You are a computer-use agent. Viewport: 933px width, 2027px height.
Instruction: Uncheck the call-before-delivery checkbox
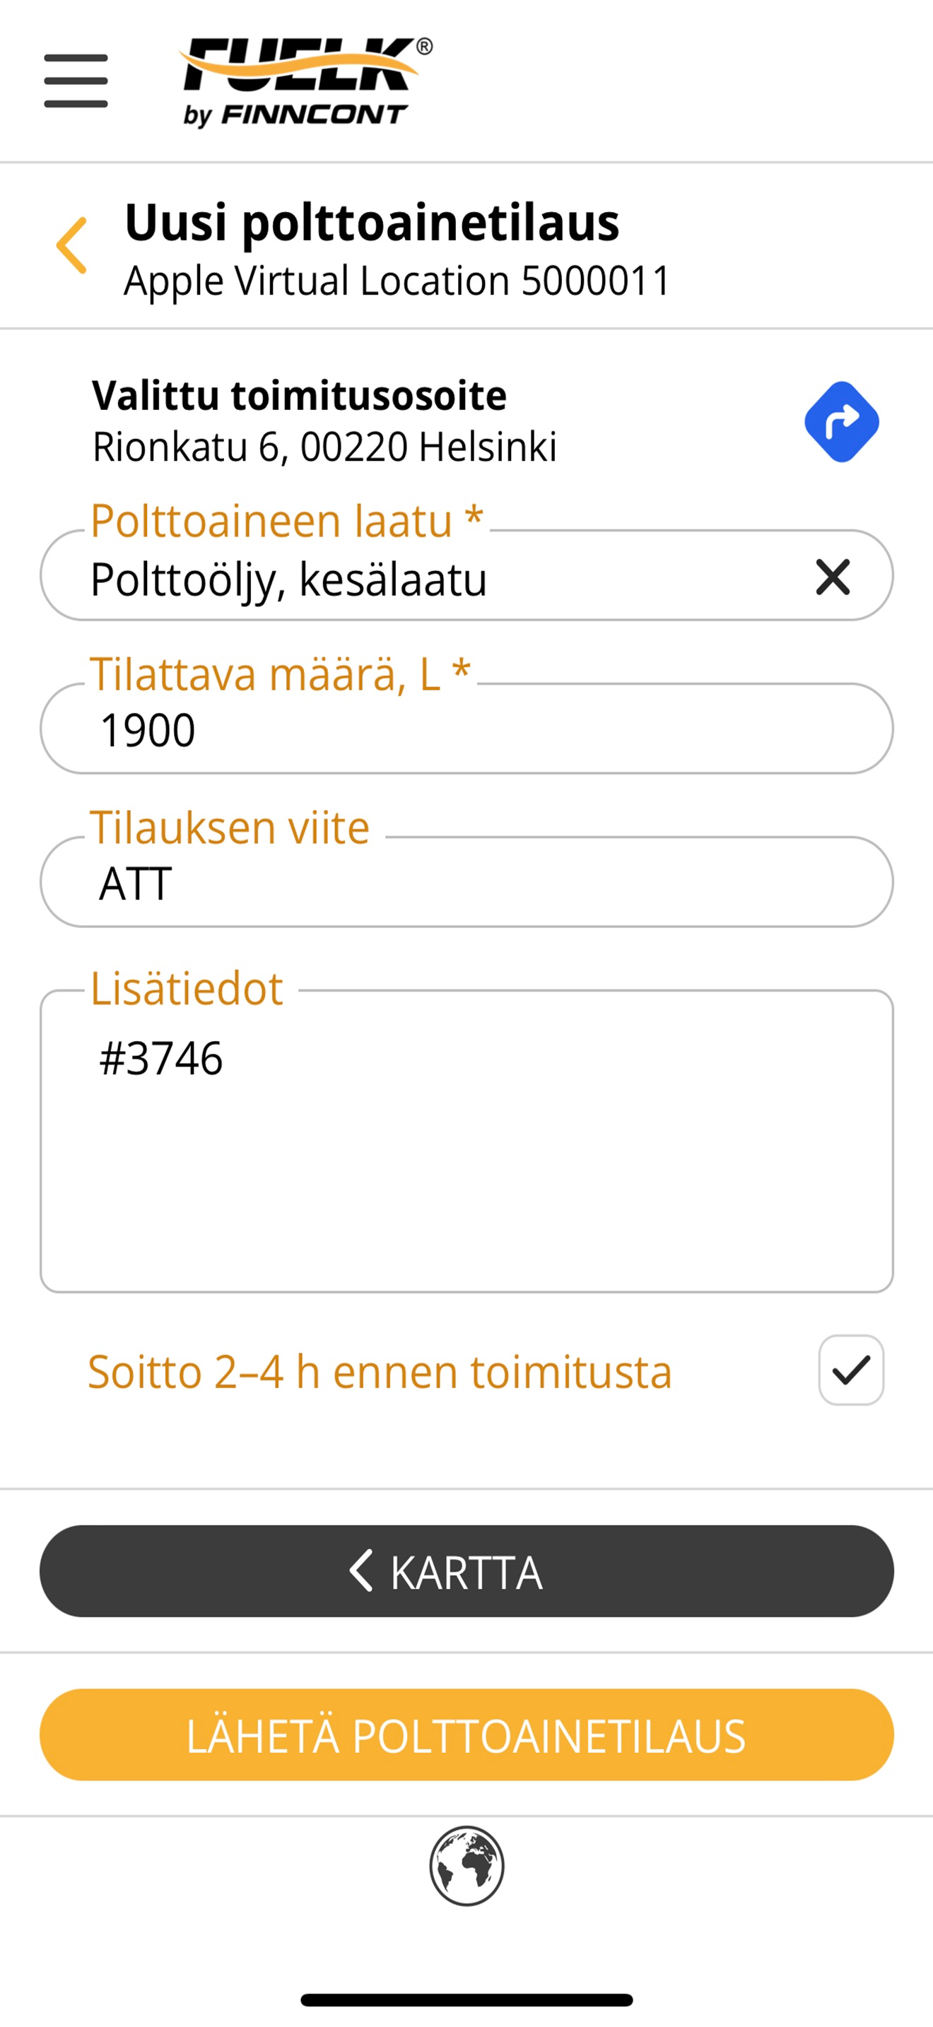click(850, 1370)
